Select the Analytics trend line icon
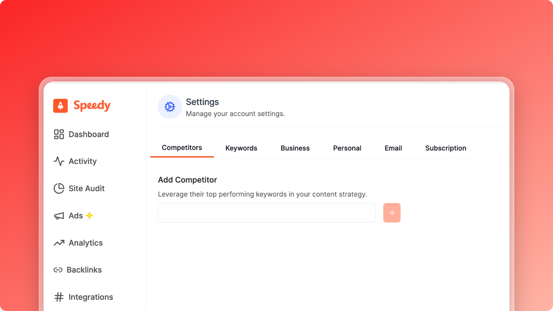 pyautogui.click(x=58, y=243)
